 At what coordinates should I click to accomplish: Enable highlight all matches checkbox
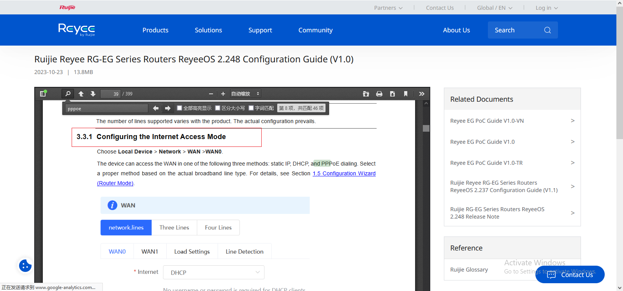[x=180, y=108]
